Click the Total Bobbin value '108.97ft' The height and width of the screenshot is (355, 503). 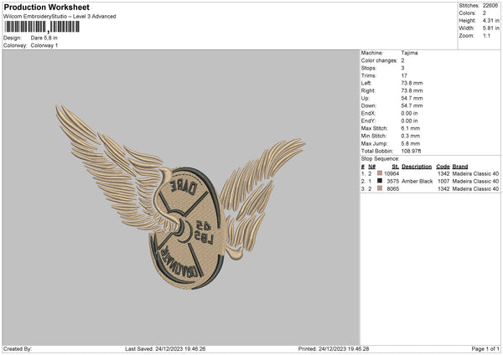coord(412,151)
